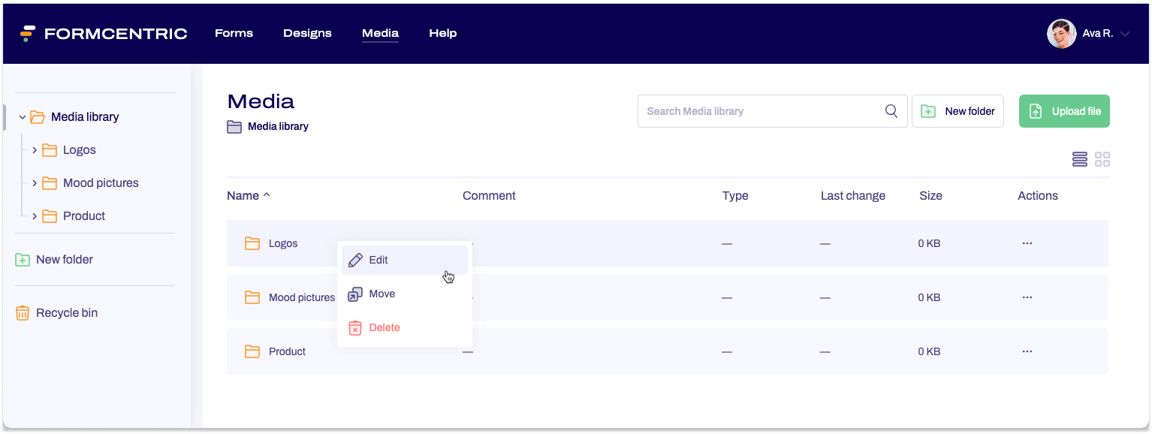The width and height of the screenshot is (1152, 434).
Task: Open the user menu chevron beside Ava R.
Action: pos(1124,33)
